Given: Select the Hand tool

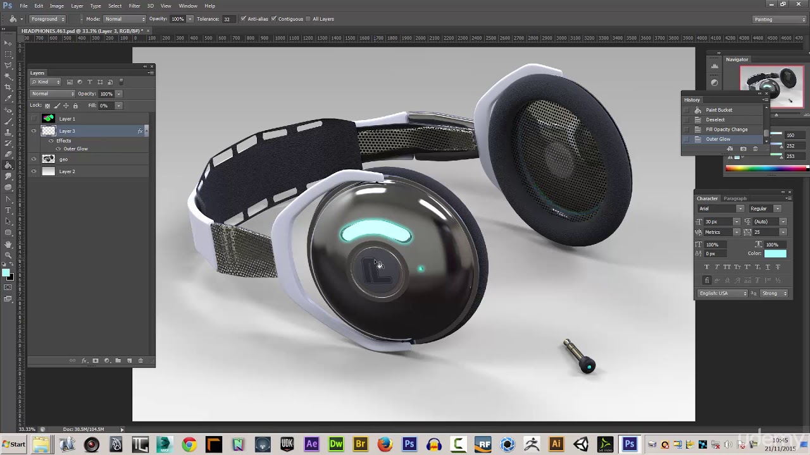Looking at the screenshot, I should tap(8, 244).
